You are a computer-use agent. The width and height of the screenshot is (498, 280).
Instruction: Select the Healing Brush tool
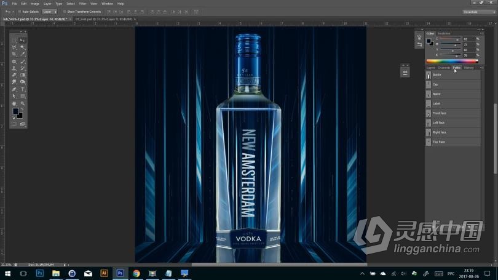(x=14, y=62)
